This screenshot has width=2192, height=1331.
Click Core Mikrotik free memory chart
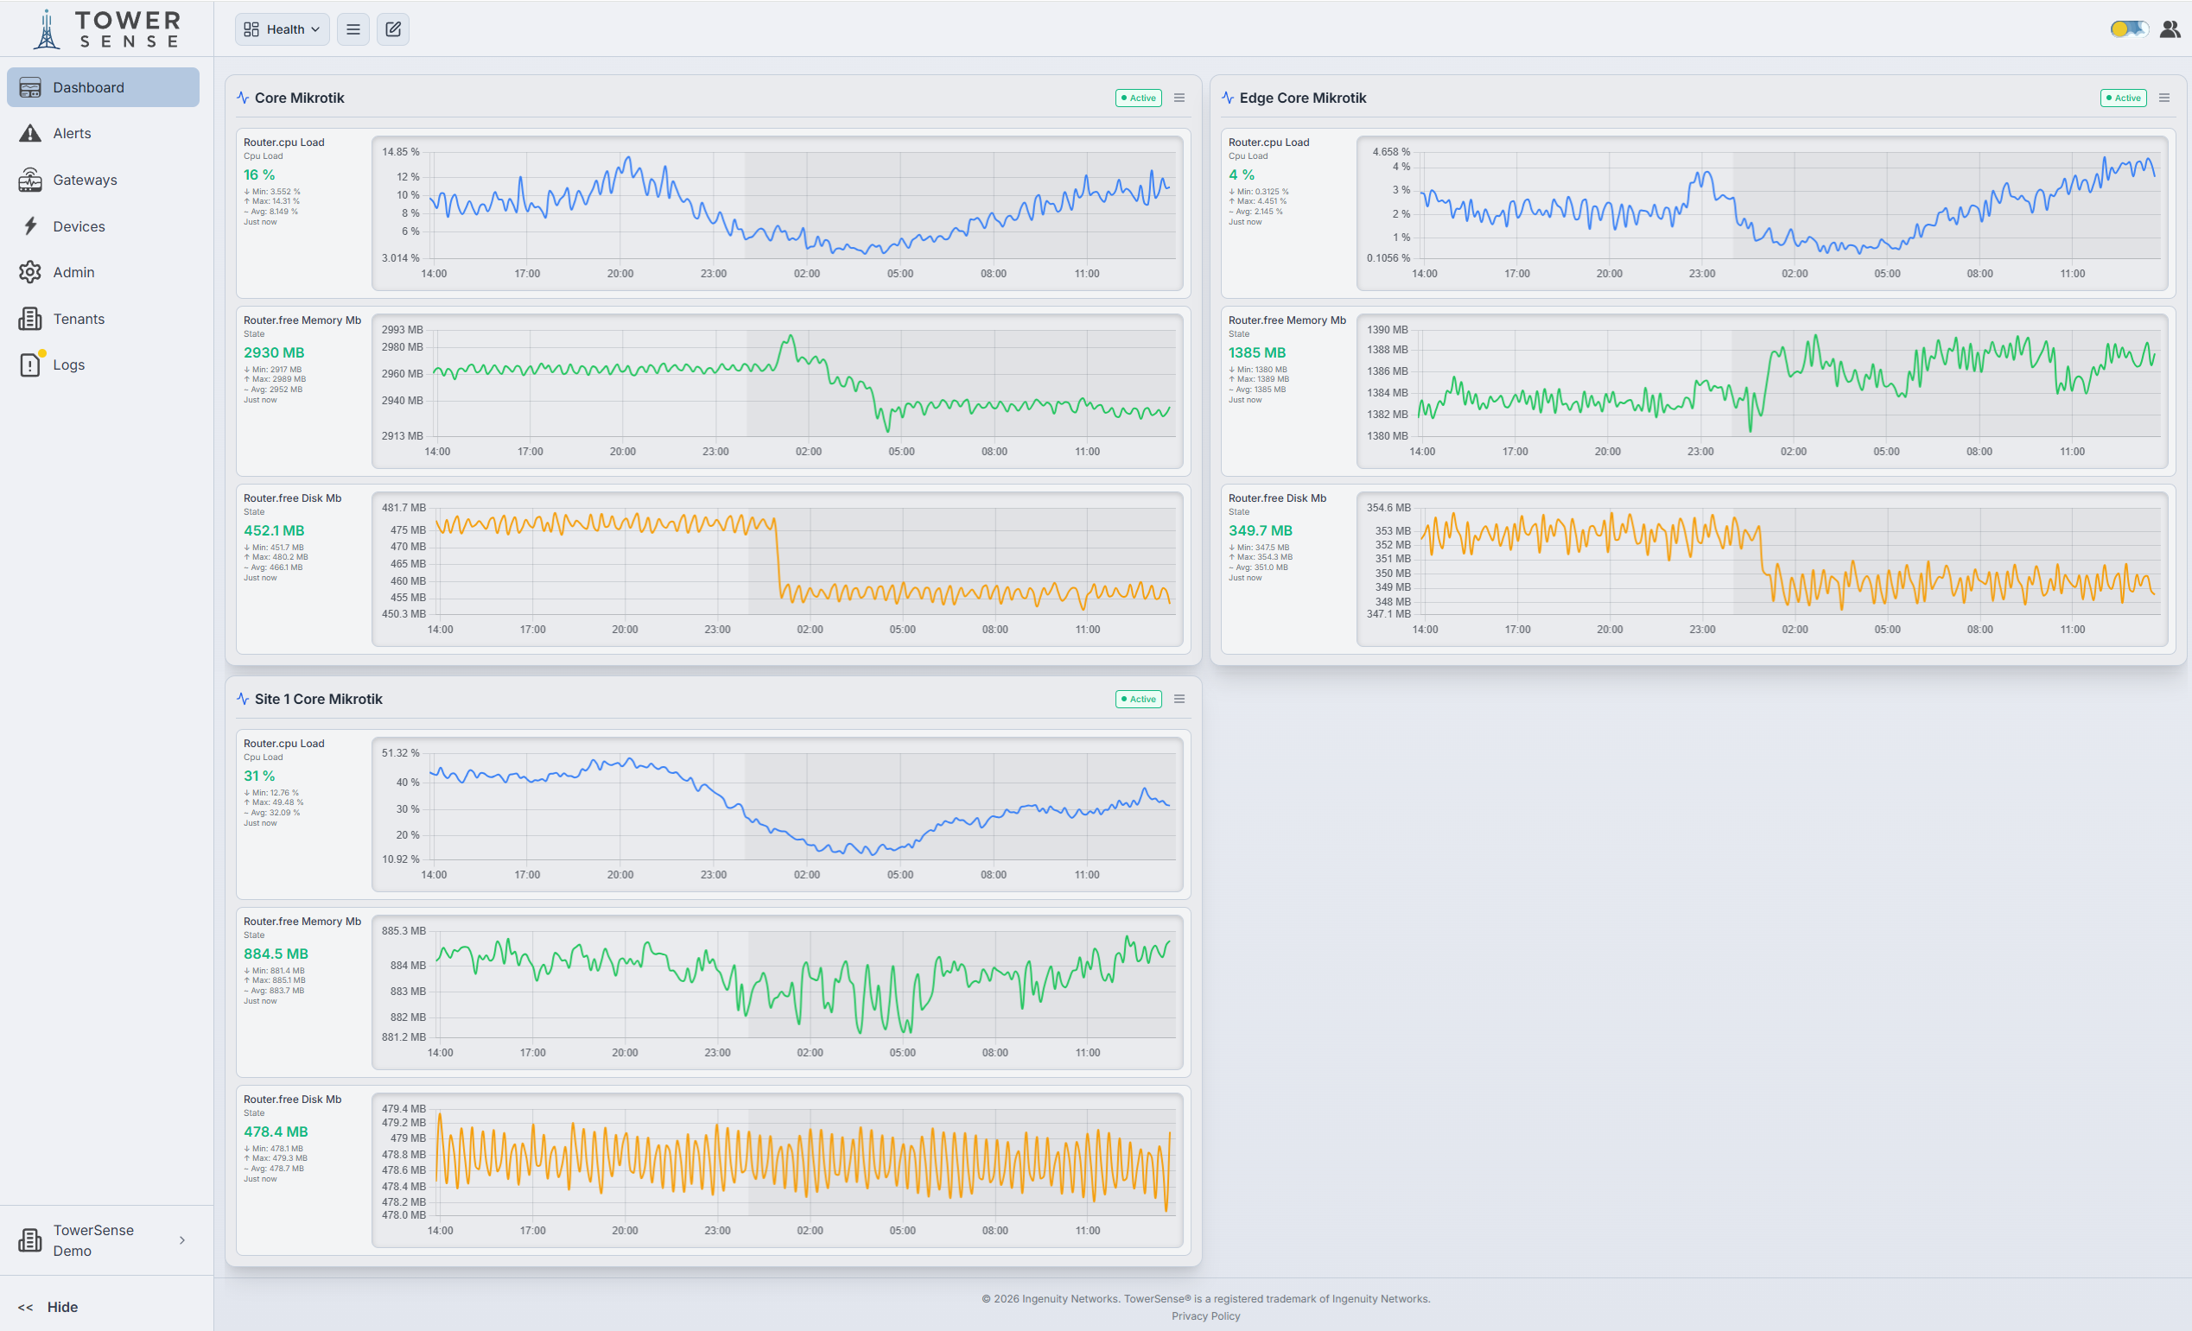pyautogui.click(x=777, y=391)
